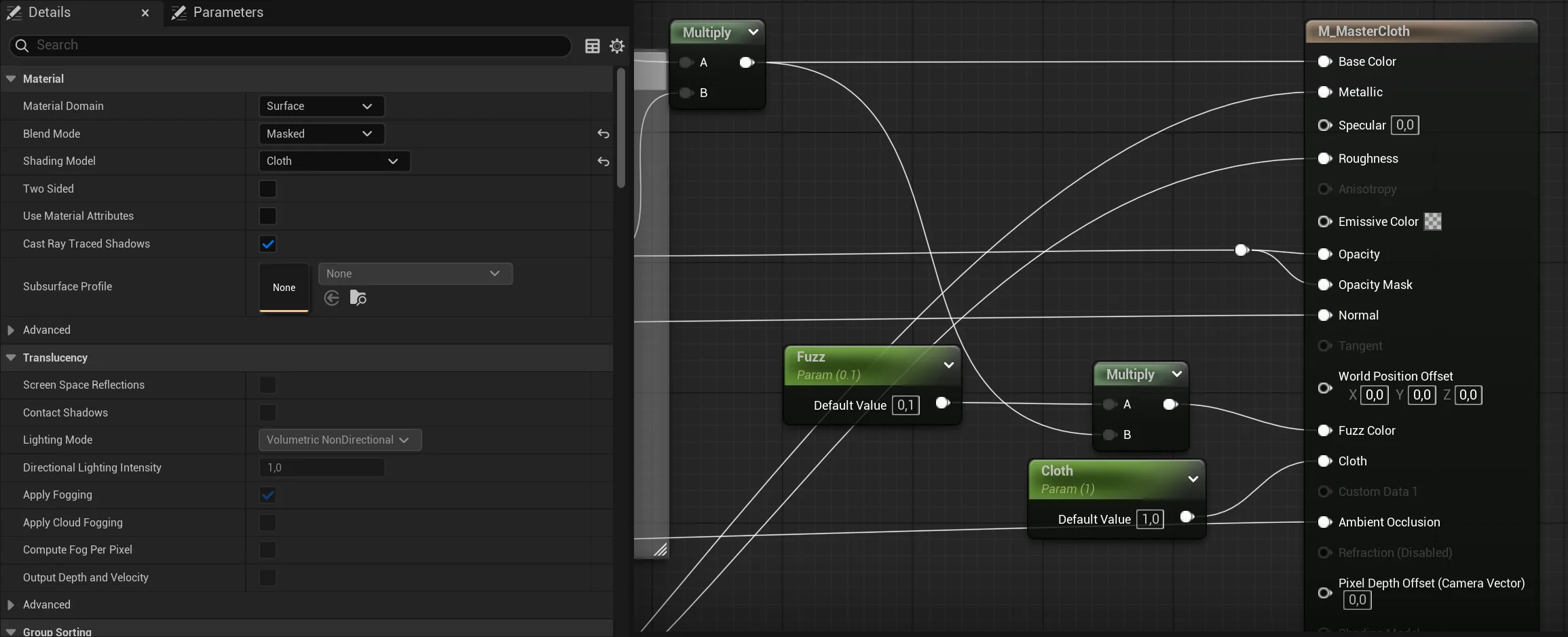
Task: Collapse the Fuzz parameter node chevron
Action: 948,365
